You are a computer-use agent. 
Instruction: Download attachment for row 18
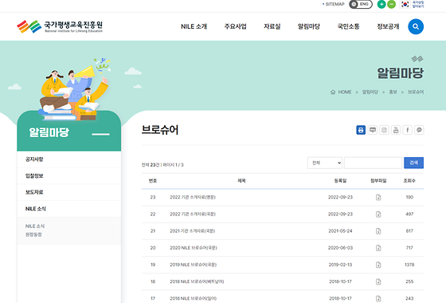pyautogui.click(x=378, y=281)
